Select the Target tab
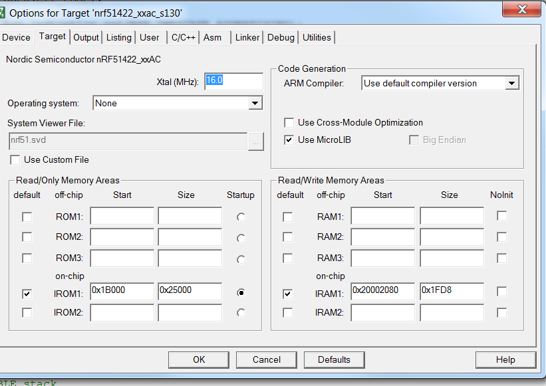Screen dimensions: 546x386 (x=53, y=37)
